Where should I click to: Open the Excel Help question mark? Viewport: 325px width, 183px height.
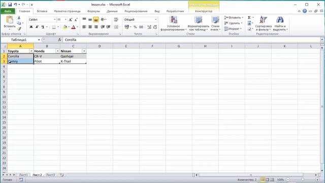(305, 11)
